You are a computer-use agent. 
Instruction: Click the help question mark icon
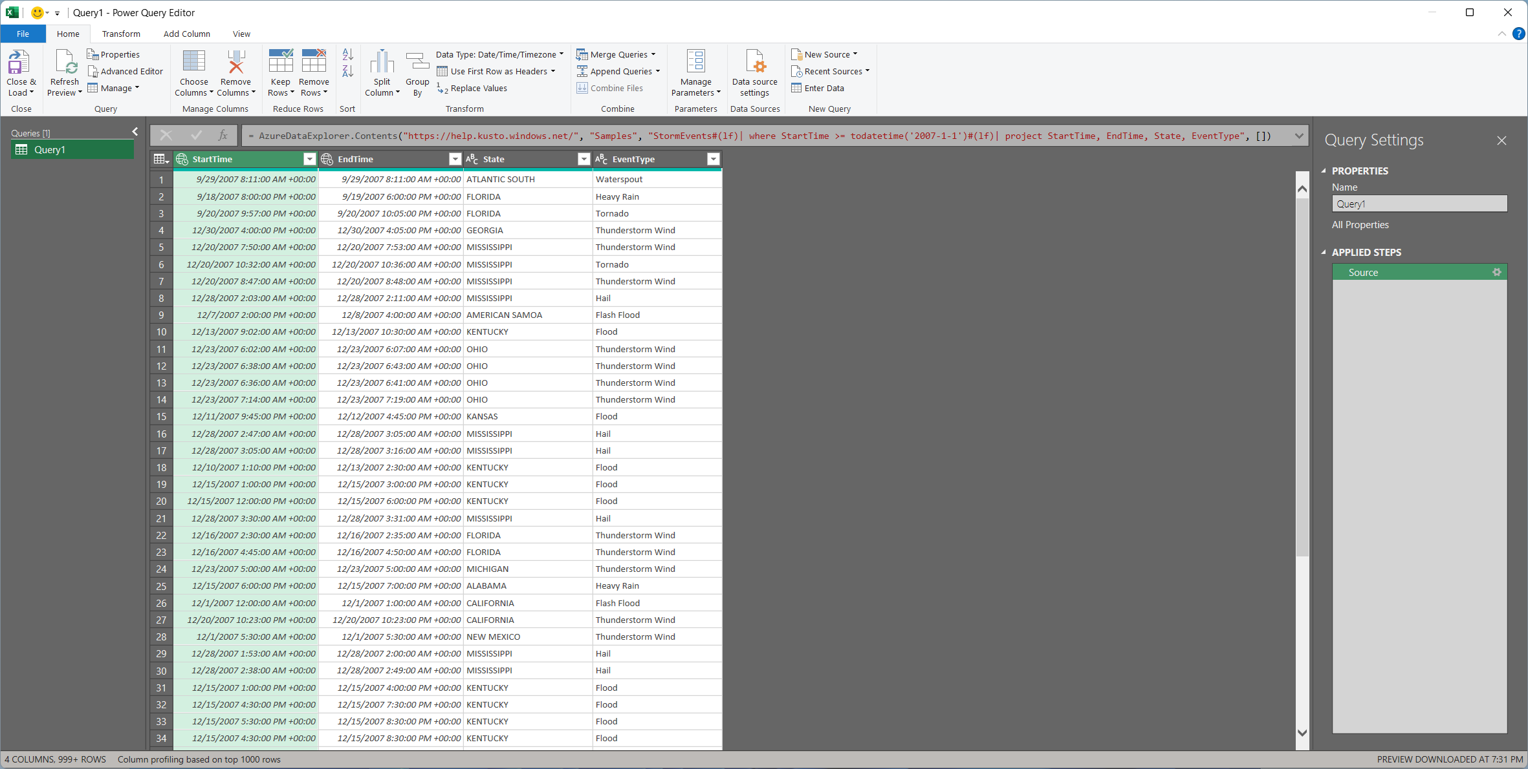[x=1518, y=34]
